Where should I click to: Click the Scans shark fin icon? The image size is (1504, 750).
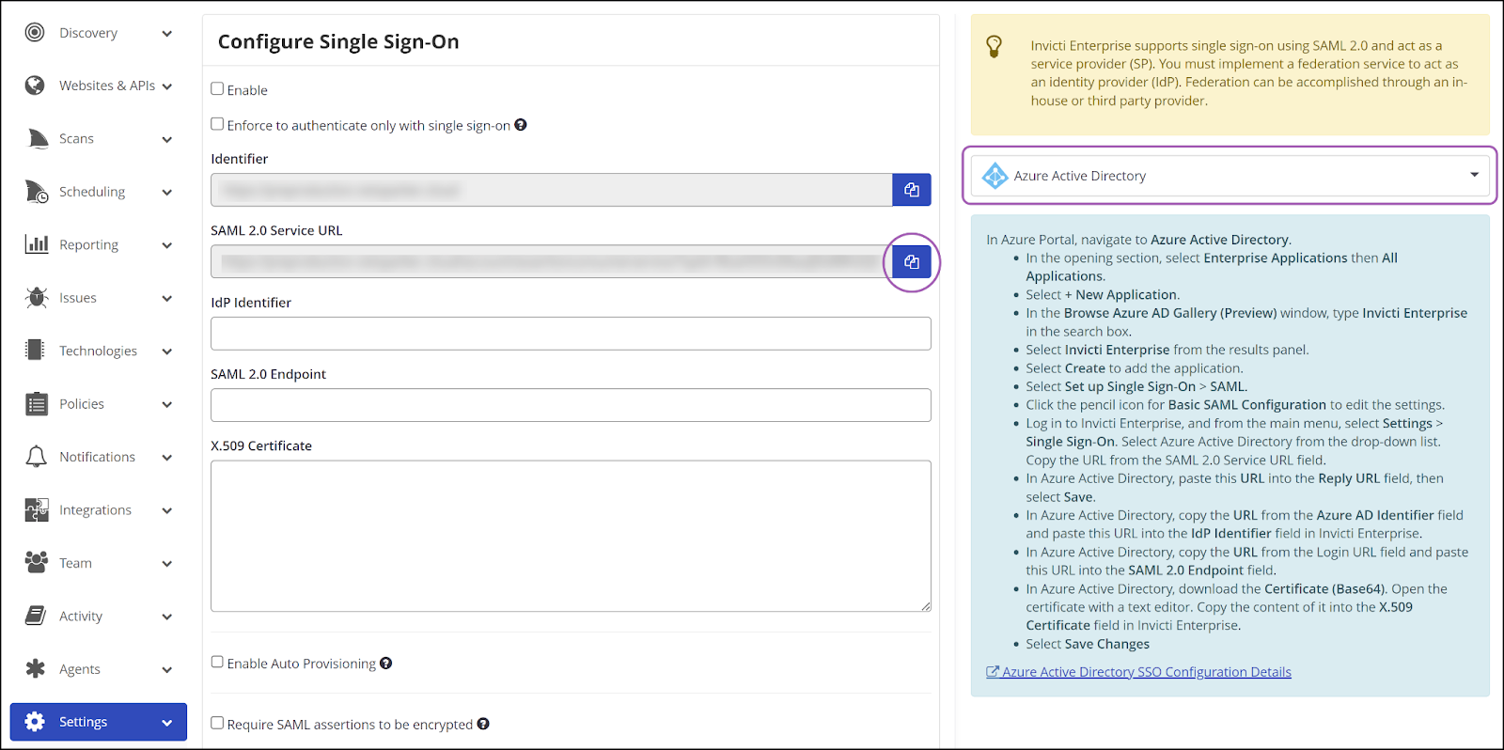(x=38, y=139)
